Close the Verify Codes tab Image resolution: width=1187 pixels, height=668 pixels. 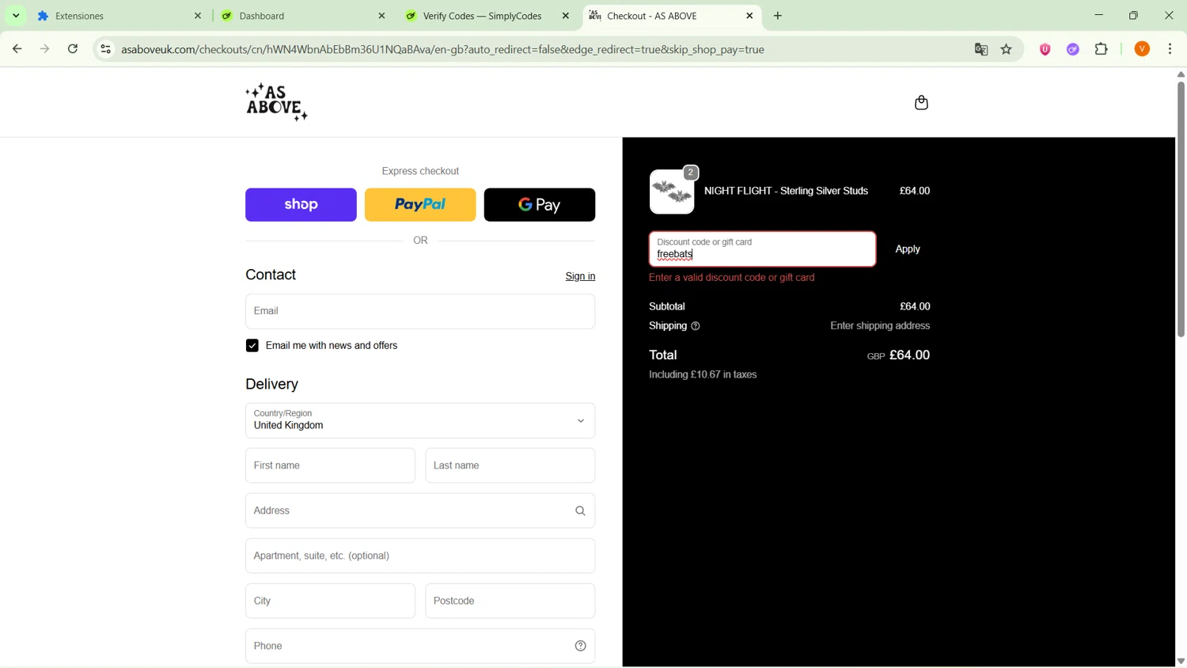pos(566,16)
